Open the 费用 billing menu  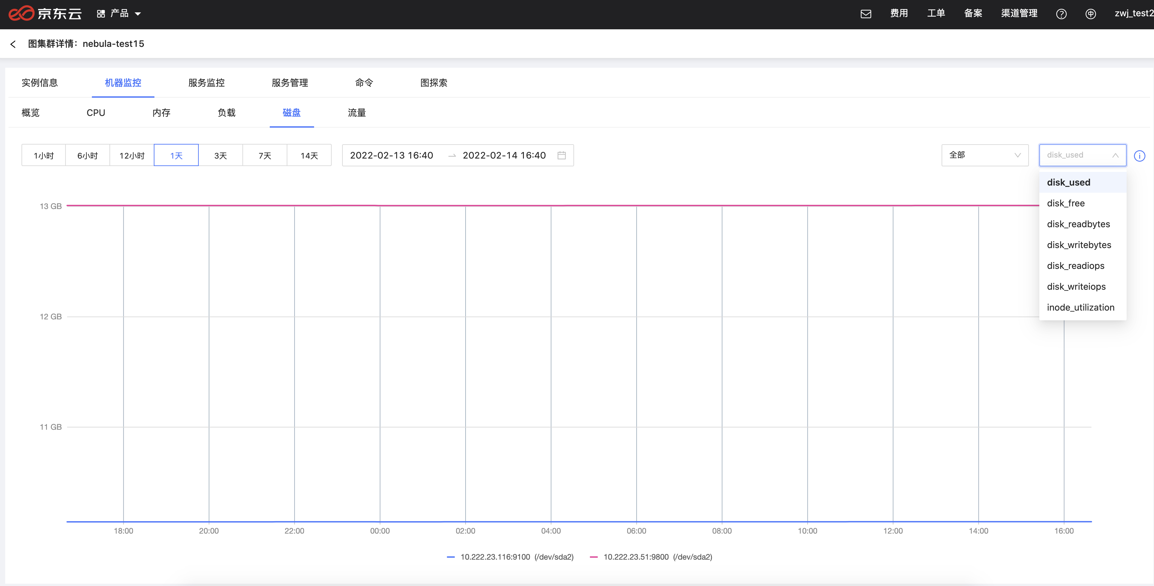[899, 13]
